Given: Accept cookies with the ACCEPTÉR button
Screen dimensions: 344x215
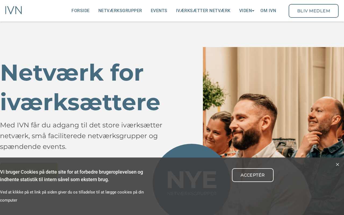Looking at the screenshot, I should [253, 175].
